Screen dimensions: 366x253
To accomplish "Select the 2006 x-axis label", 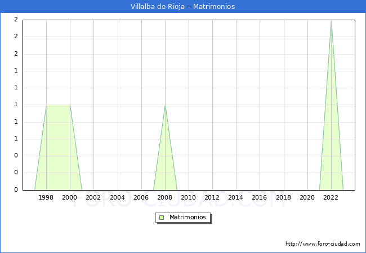I will tap(141, 197).
